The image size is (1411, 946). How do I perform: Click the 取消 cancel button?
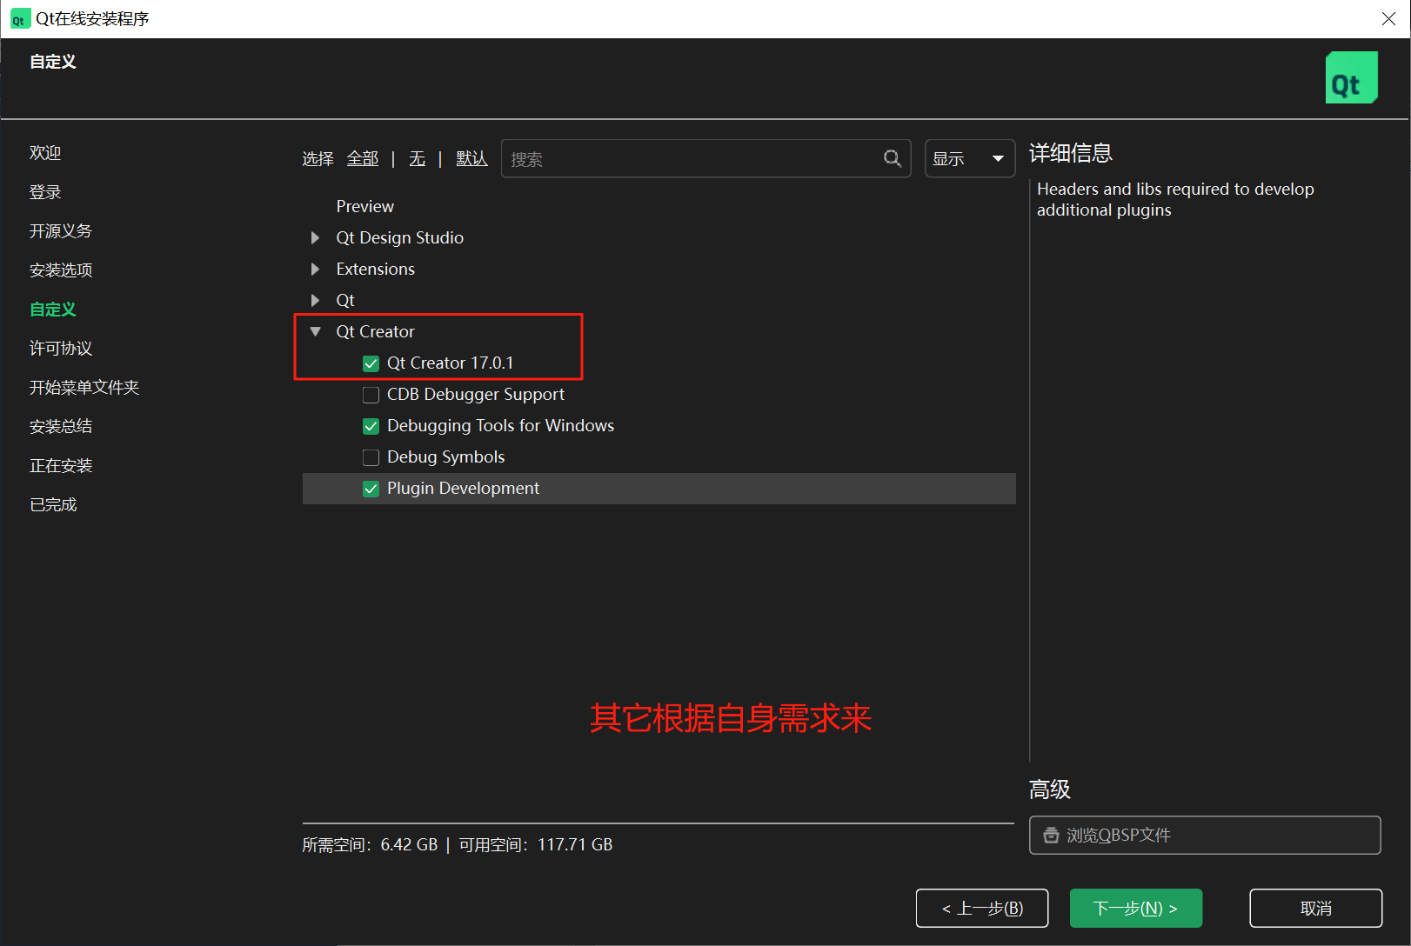pos(1315,908)
